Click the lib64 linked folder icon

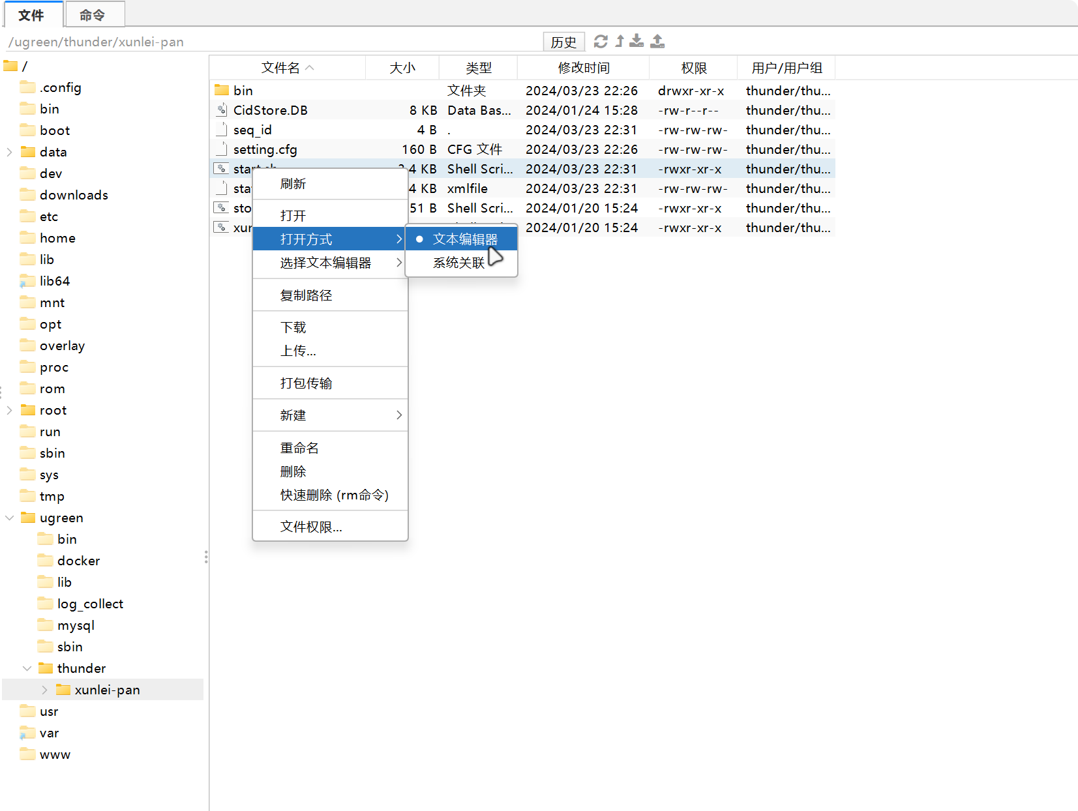click(28, 281)
